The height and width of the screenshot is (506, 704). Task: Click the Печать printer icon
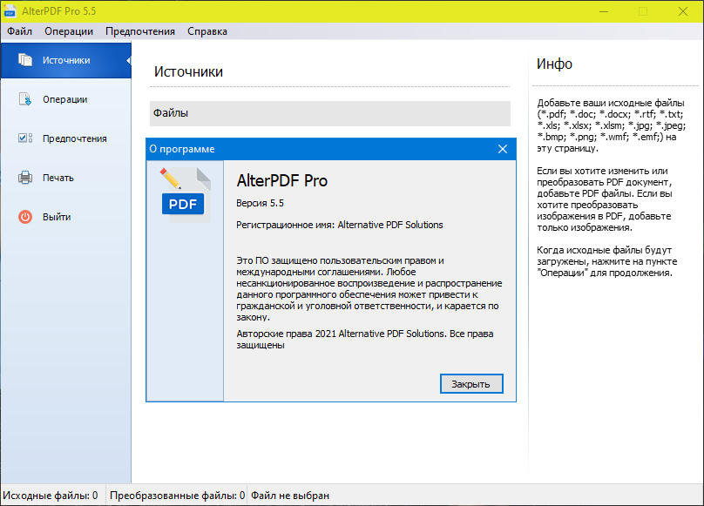(25, 178)
